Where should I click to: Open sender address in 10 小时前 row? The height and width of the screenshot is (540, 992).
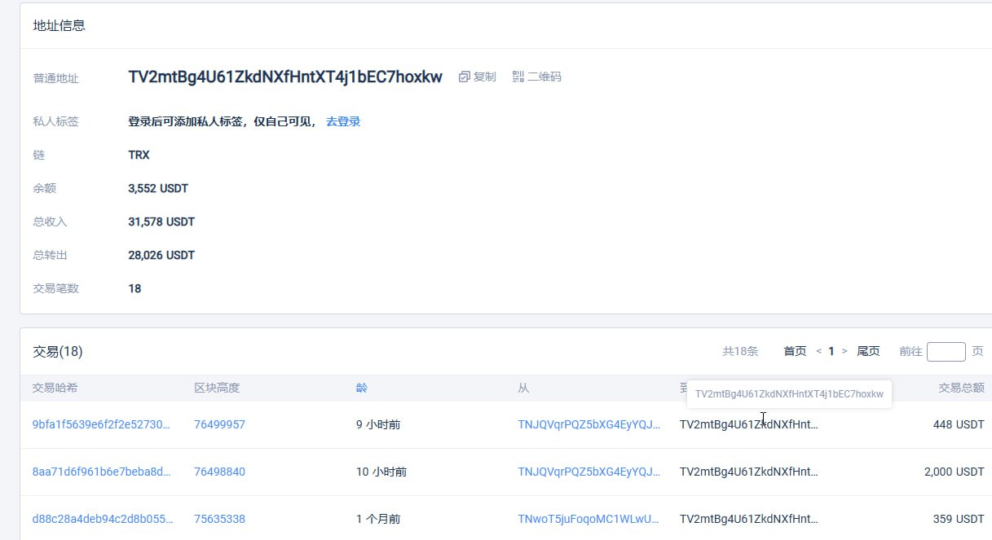[589, 472]
